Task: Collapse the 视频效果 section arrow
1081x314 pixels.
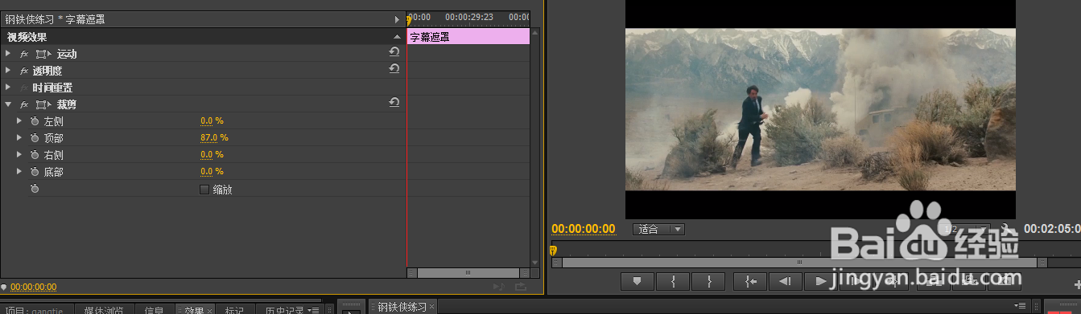Action: click(x=396, y=37)
